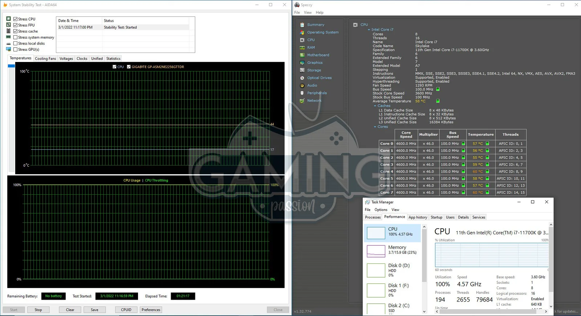581x316 pixels.
Task: Click Core 4 temperature indicator icon
Action: (x=487, y=171)
